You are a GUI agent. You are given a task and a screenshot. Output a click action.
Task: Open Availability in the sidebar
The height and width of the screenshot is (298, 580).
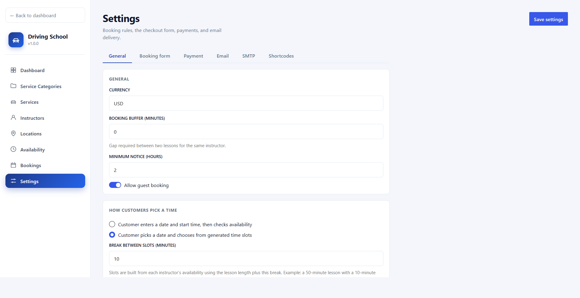coord(45,150)
